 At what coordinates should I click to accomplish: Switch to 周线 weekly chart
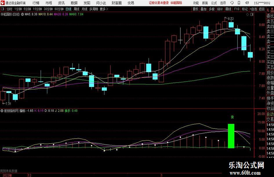click(77, 9)
